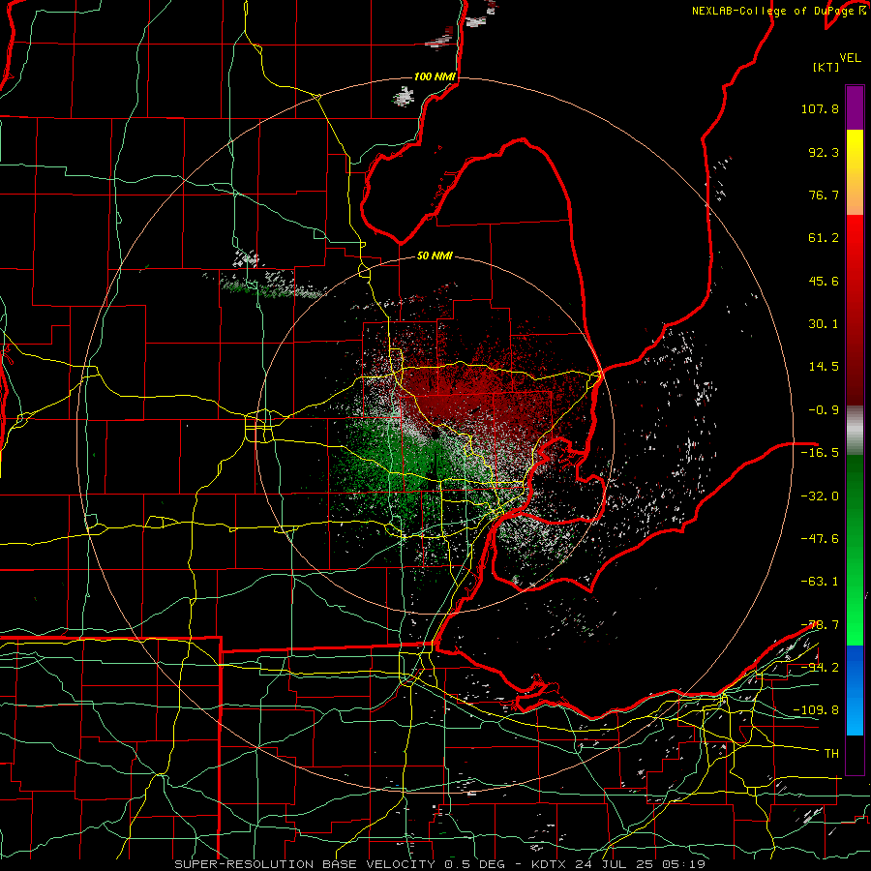Select the -94.2 scale value
The height and width of the screenshot is (871, 871).
click(820, 667)
